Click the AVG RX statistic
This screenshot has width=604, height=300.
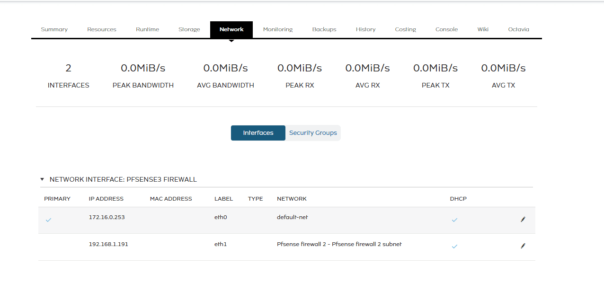click(x=367, y=76)
